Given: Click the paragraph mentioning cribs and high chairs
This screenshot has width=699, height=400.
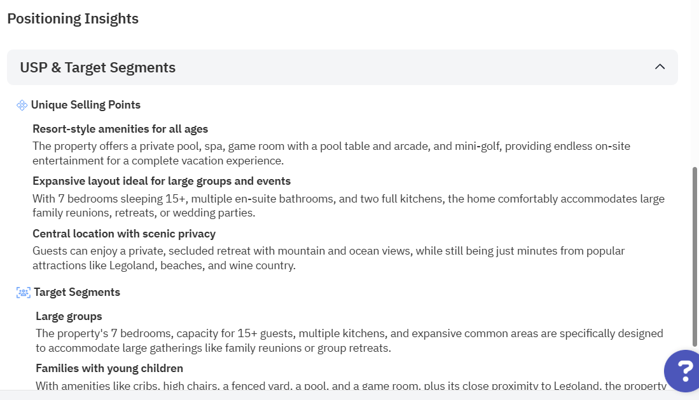Looking at the screenshot, I should 350,385.
